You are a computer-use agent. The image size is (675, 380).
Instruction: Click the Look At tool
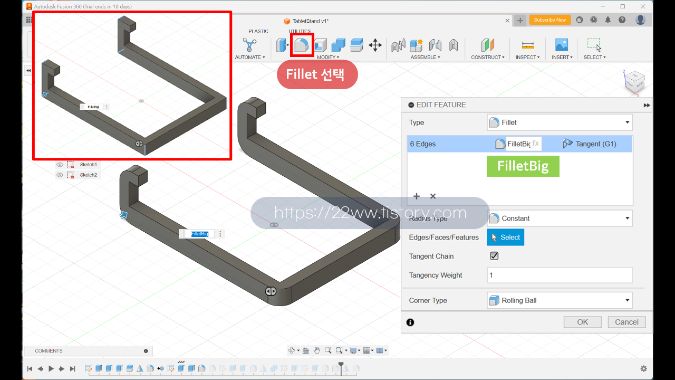click(x=306, y=350)
